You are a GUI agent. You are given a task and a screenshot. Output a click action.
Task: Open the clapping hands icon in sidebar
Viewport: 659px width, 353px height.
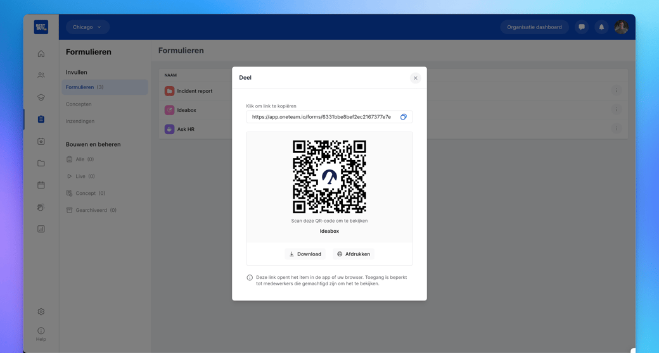click(41, 207)
